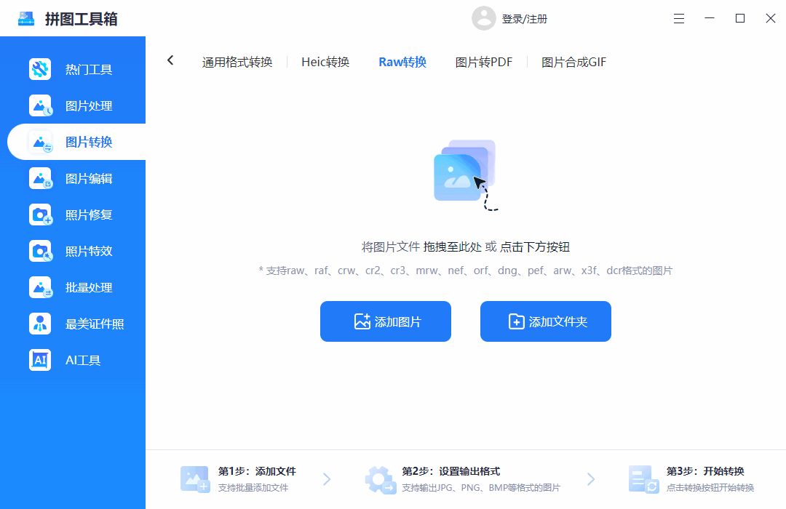Click 支持输出JPG、PNG、BMP等格式的图片 description

(x=481, y=487)
